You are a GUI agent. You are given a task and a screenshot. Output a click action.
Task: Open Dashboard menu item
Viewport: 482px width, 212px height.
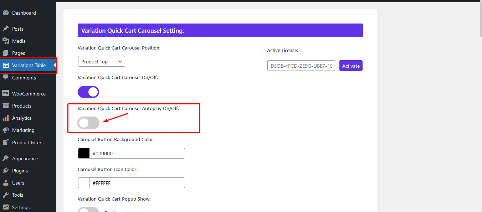[28, 13]
